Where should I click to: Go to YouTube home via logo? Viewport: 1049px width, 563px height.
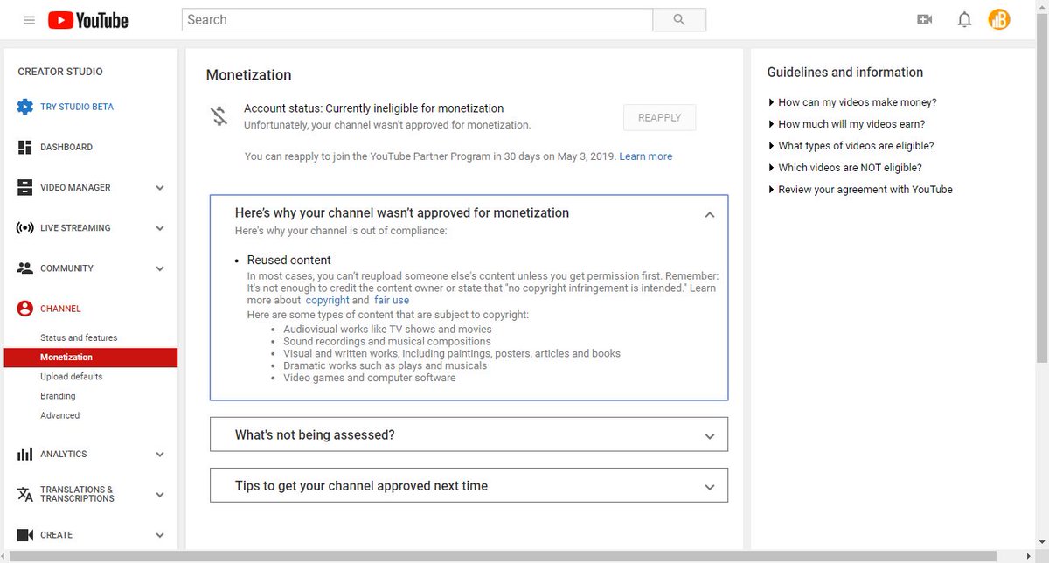coord(88,20)
